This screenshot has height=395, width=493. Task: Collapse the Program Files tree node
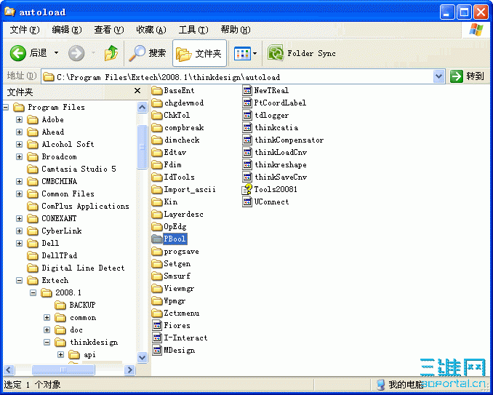point(6,108)
